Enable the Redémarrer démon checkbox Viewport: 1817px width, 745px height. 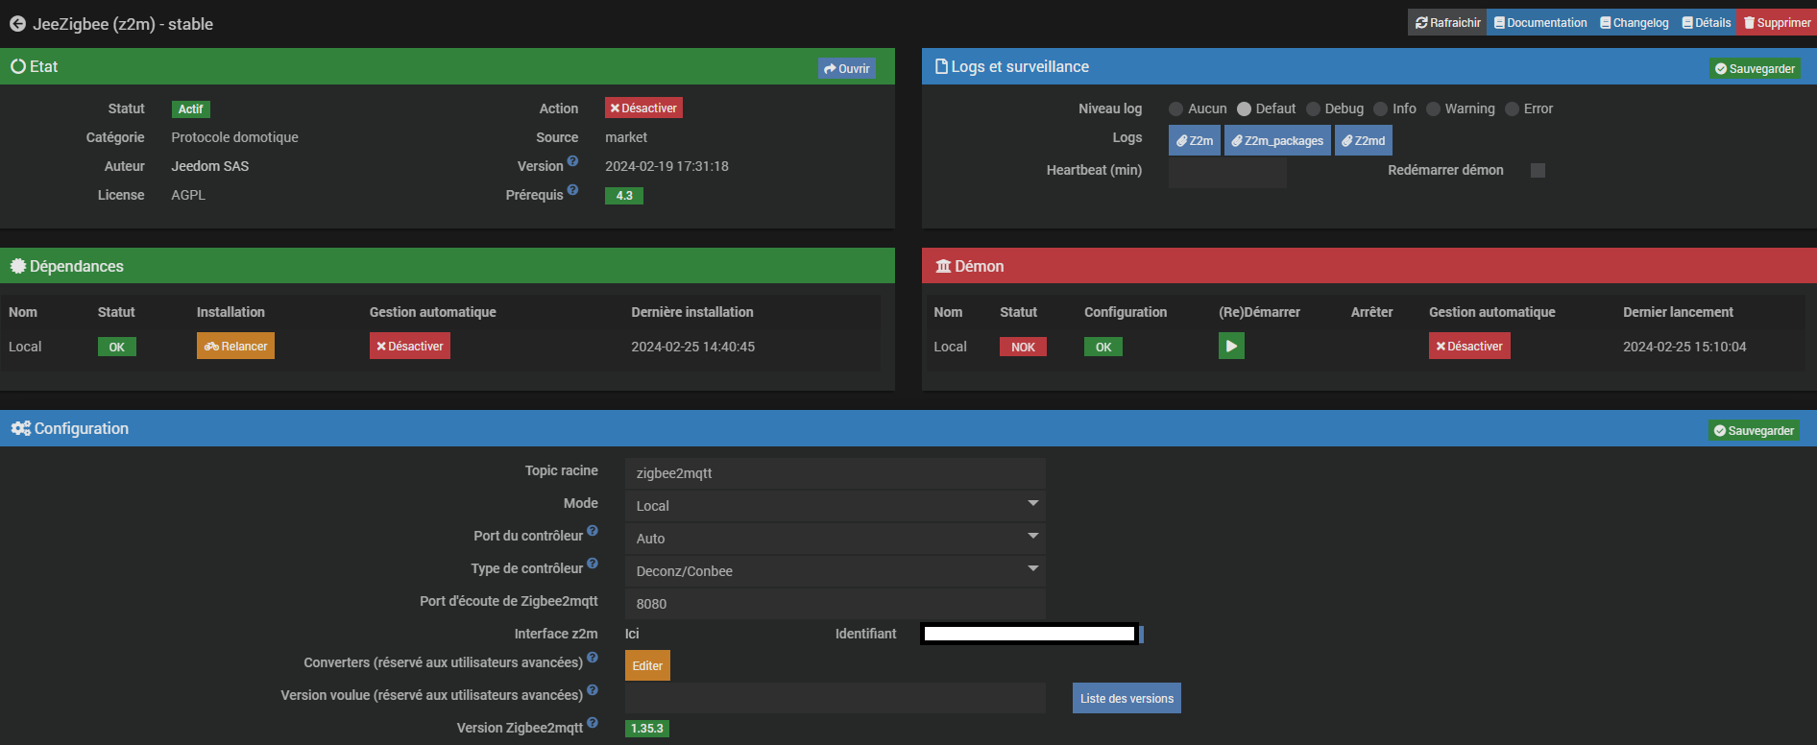coord(1538,170)
